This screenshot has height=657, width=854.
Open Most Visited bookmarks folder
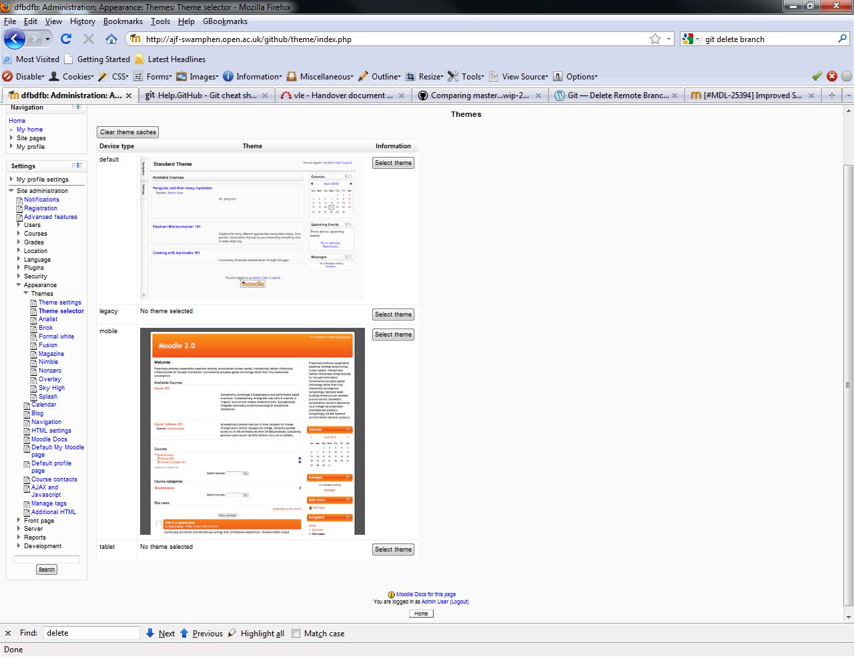(x=31, y=59)
